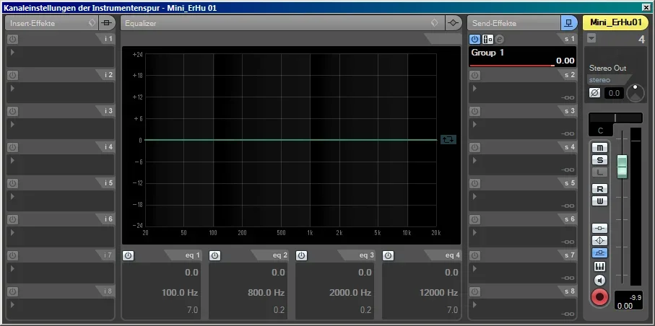655x326 pixels.
Task: Toggle insert bypass state in channel strip
Action: click(600, 229)
